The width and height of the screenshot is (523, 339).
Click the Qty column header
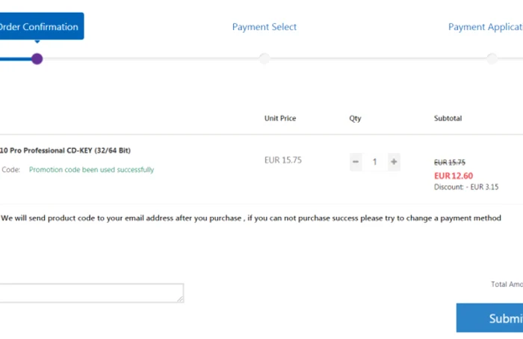(355, 118)
